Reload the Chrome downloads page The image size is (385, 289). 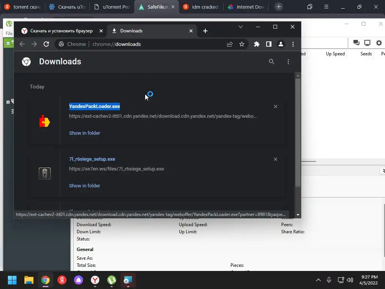pos(46,44)
